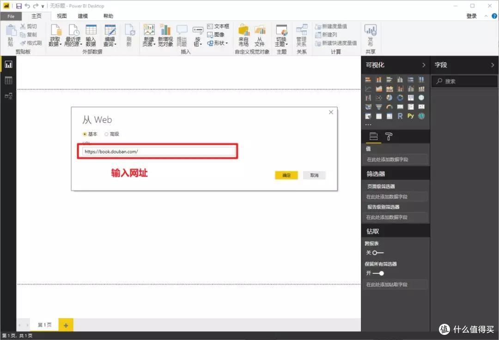This screenshot has width=499, height=340.
Task: Collapse the 可视化 pane using its chevron
Action: (x=424, y=65)
